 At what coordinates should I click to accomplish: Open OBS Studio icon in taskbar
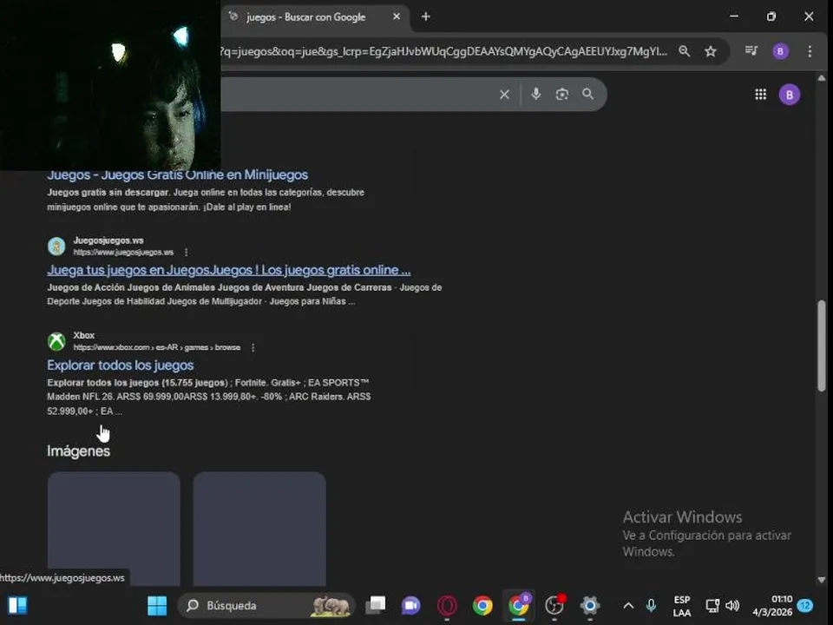pos(554,605)
